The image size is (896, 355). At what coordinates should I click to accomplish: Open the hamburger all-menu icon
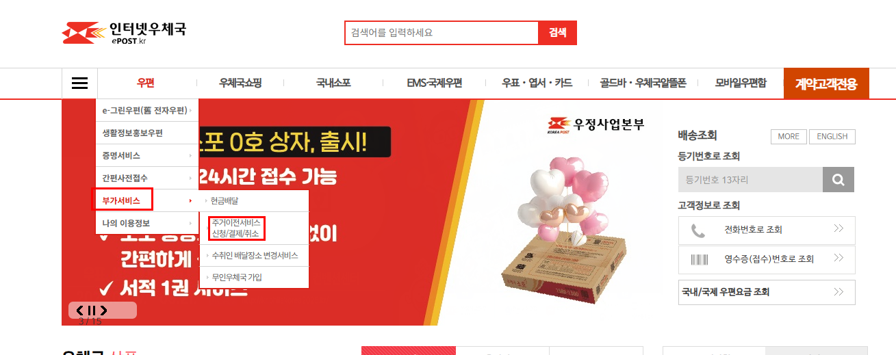(79, 83)
